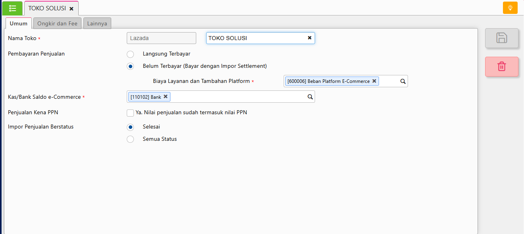Select the Semua Status radio option
524x234 pixels.
130,139
